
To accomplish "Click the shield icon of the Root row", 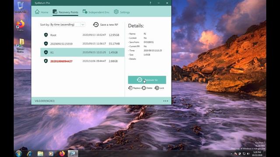I will (46, 35).
